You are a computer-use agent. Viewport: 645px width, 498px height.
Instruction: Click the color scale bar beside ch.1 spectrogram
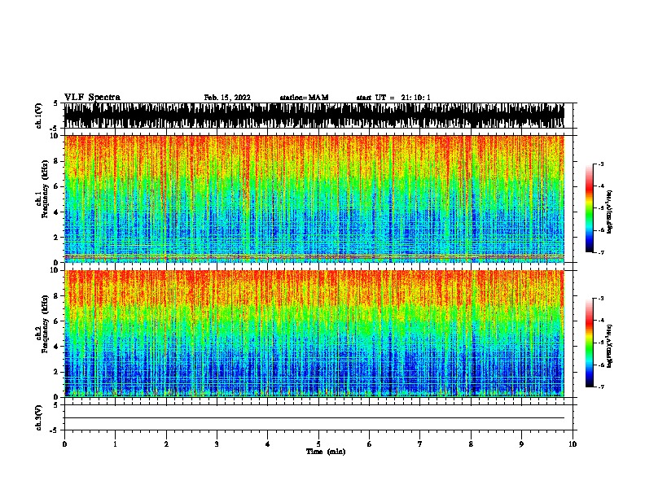click(x=590, y=208)
